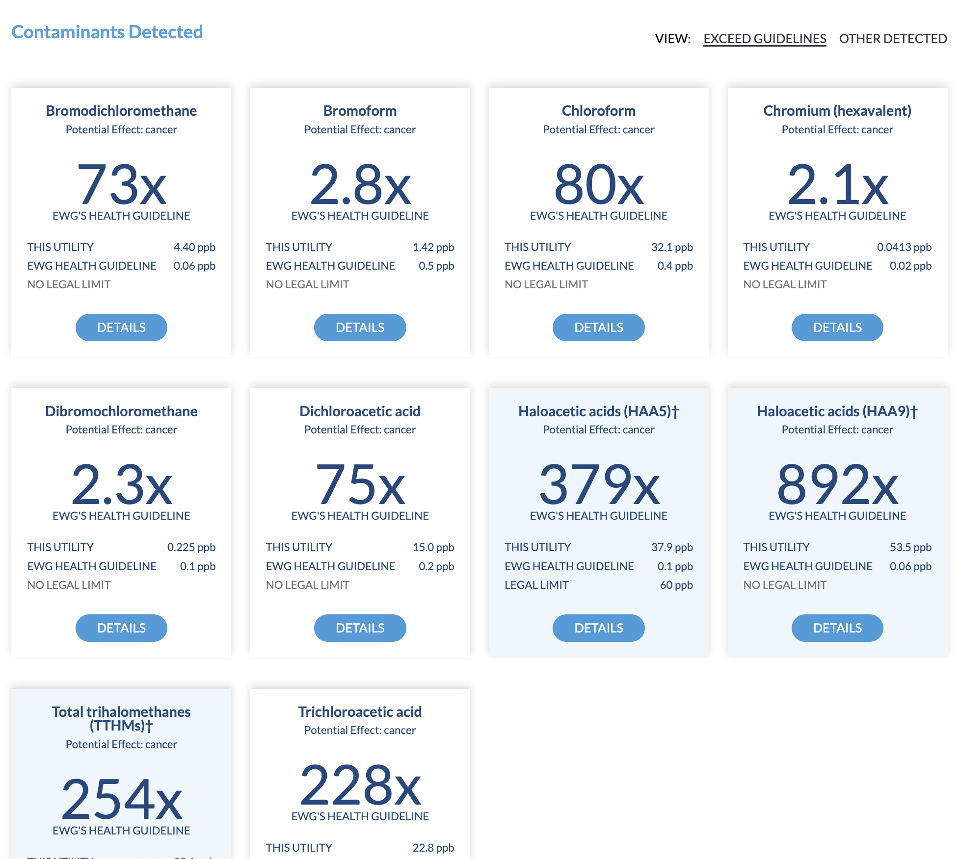Open Details for Haloacetic acids (HAA5)
The width and height of the screenshot is (959, 859).
point(598,628)
